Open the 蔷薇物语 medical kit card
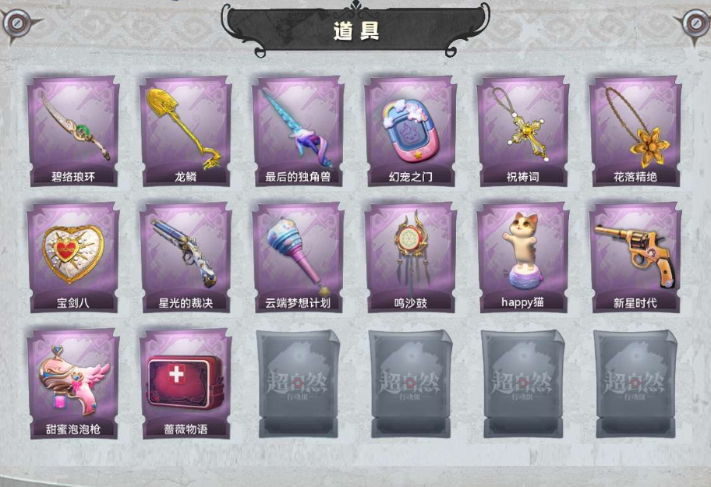711x487 pixels. coord(186,384)
